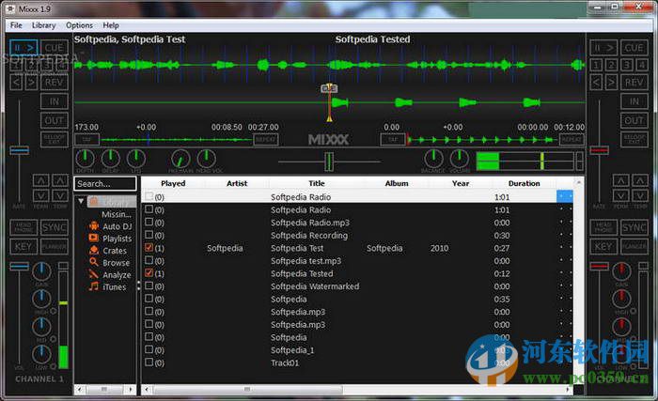658x401 pixels.
Task: Toggle KEY lock on the left deck
Action: pos(23,247)
